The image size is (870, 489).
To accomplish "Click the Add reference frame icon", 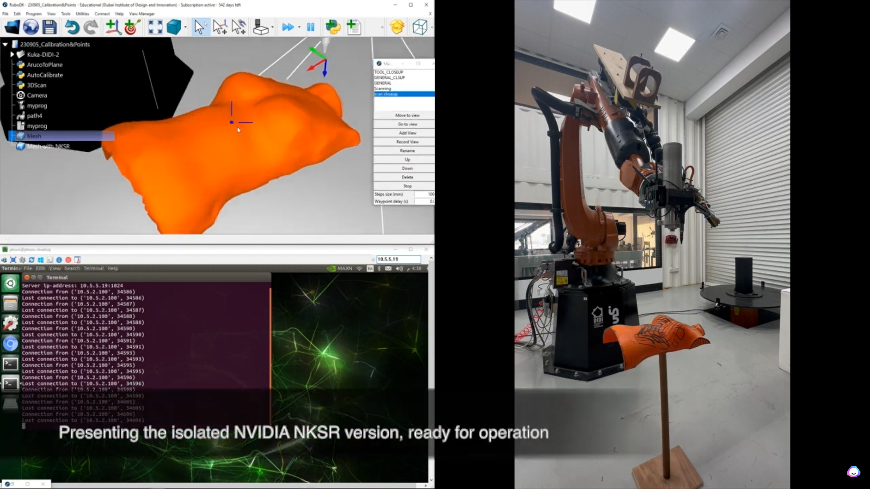I will point(112,27).
